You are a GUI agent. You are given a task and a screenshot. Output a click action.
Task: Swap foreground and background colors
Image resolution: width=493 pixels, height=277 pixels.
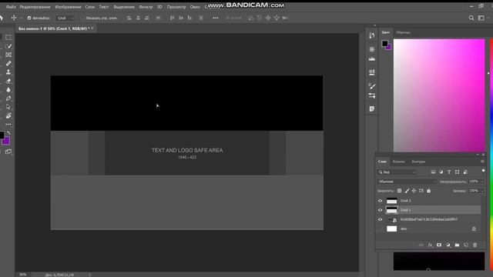click(x=8, y=133)
